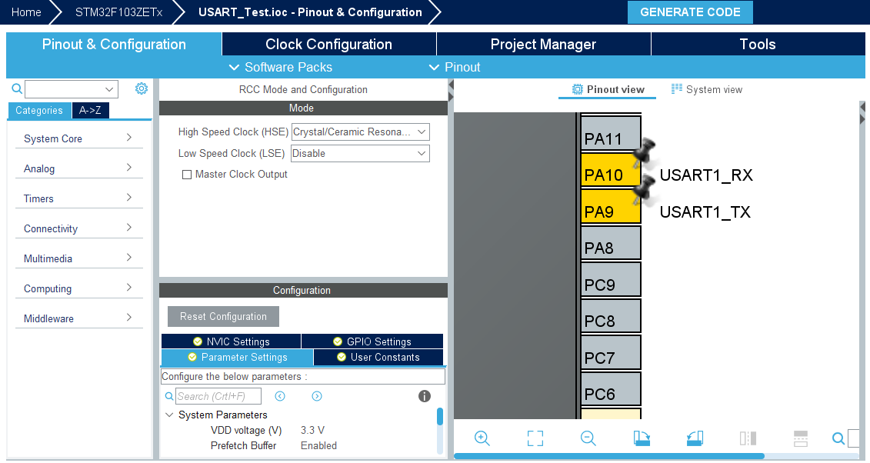Expand the Connectivity category
The height and width of the screenshot is (463, 870).
pyautogui.click(x=77, y=228)
